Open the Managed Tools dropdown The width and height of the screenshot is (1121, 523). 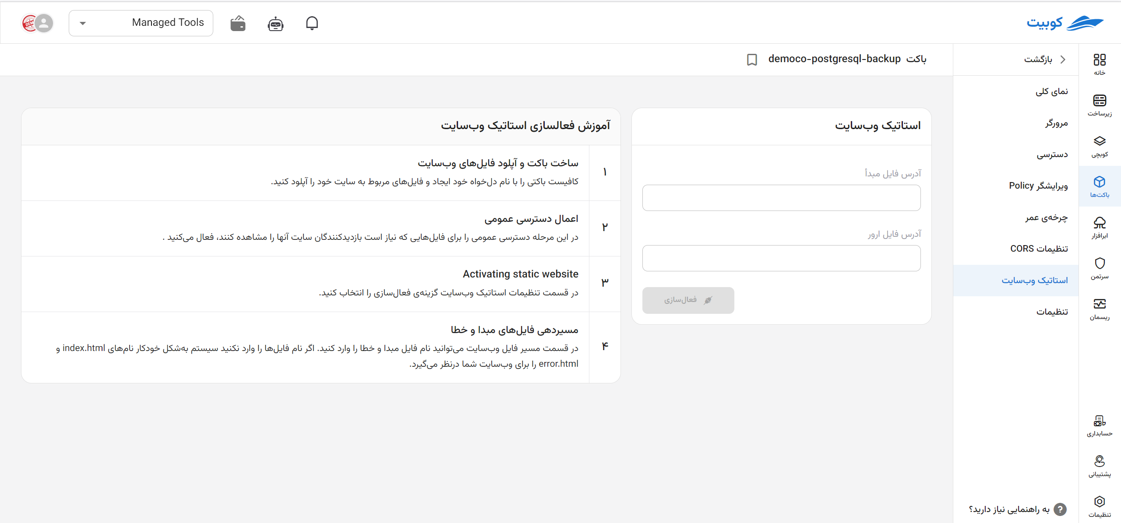[x=141, y=23]
